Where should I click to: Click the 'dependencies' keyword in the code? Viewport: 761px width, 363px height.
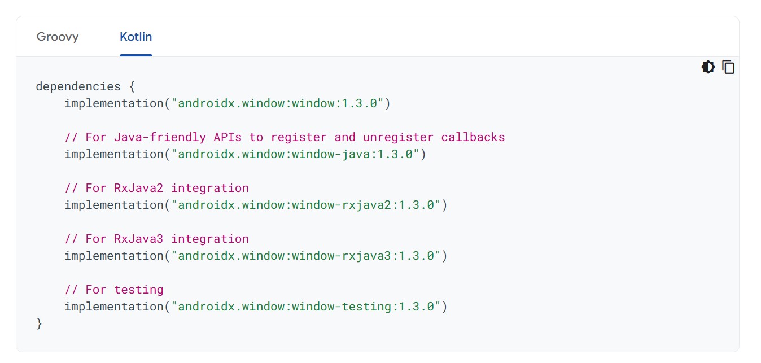(x=78, y=86)
